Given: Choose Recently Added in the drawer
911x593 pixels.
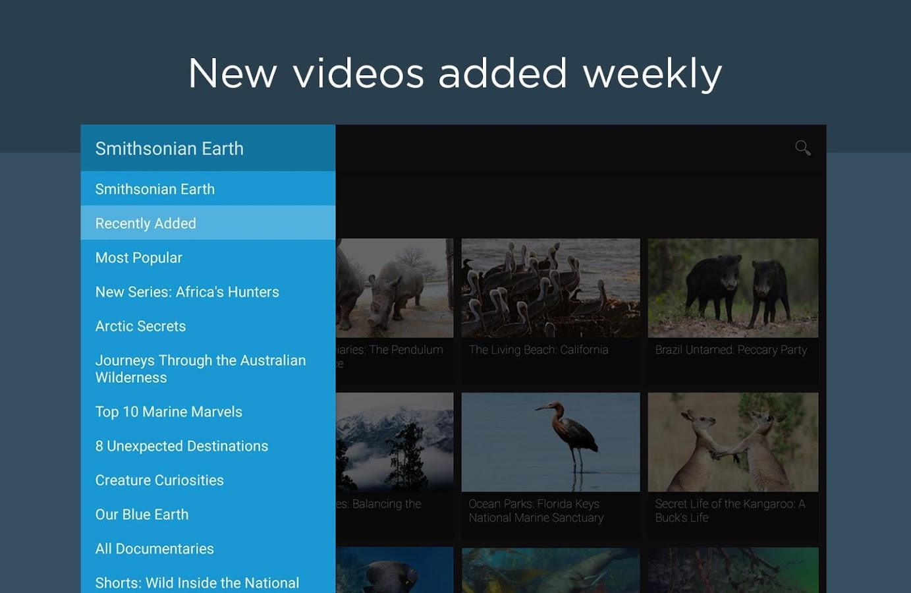Looking at the screenshot, I should point(146,223).
